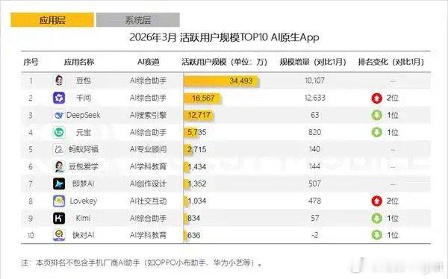Screen dimensions: 448x279
Task: Click the 蚂蚁阿福 app icon
Action: pyautogui.click(x=59, y=149)
